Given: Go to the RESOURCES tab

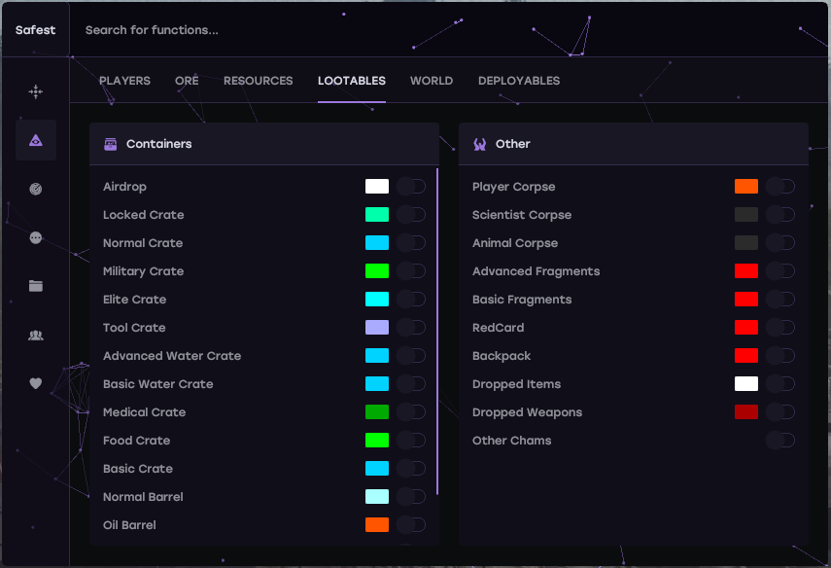Looking at the screenshot, I should [258, 81].
